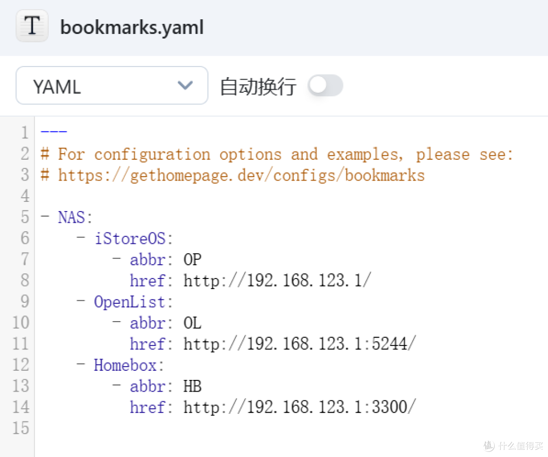The width and height of the screenshot is (548, 457).
Task: Click the href value ending :5244/
Action: click(x=300, y=343)
